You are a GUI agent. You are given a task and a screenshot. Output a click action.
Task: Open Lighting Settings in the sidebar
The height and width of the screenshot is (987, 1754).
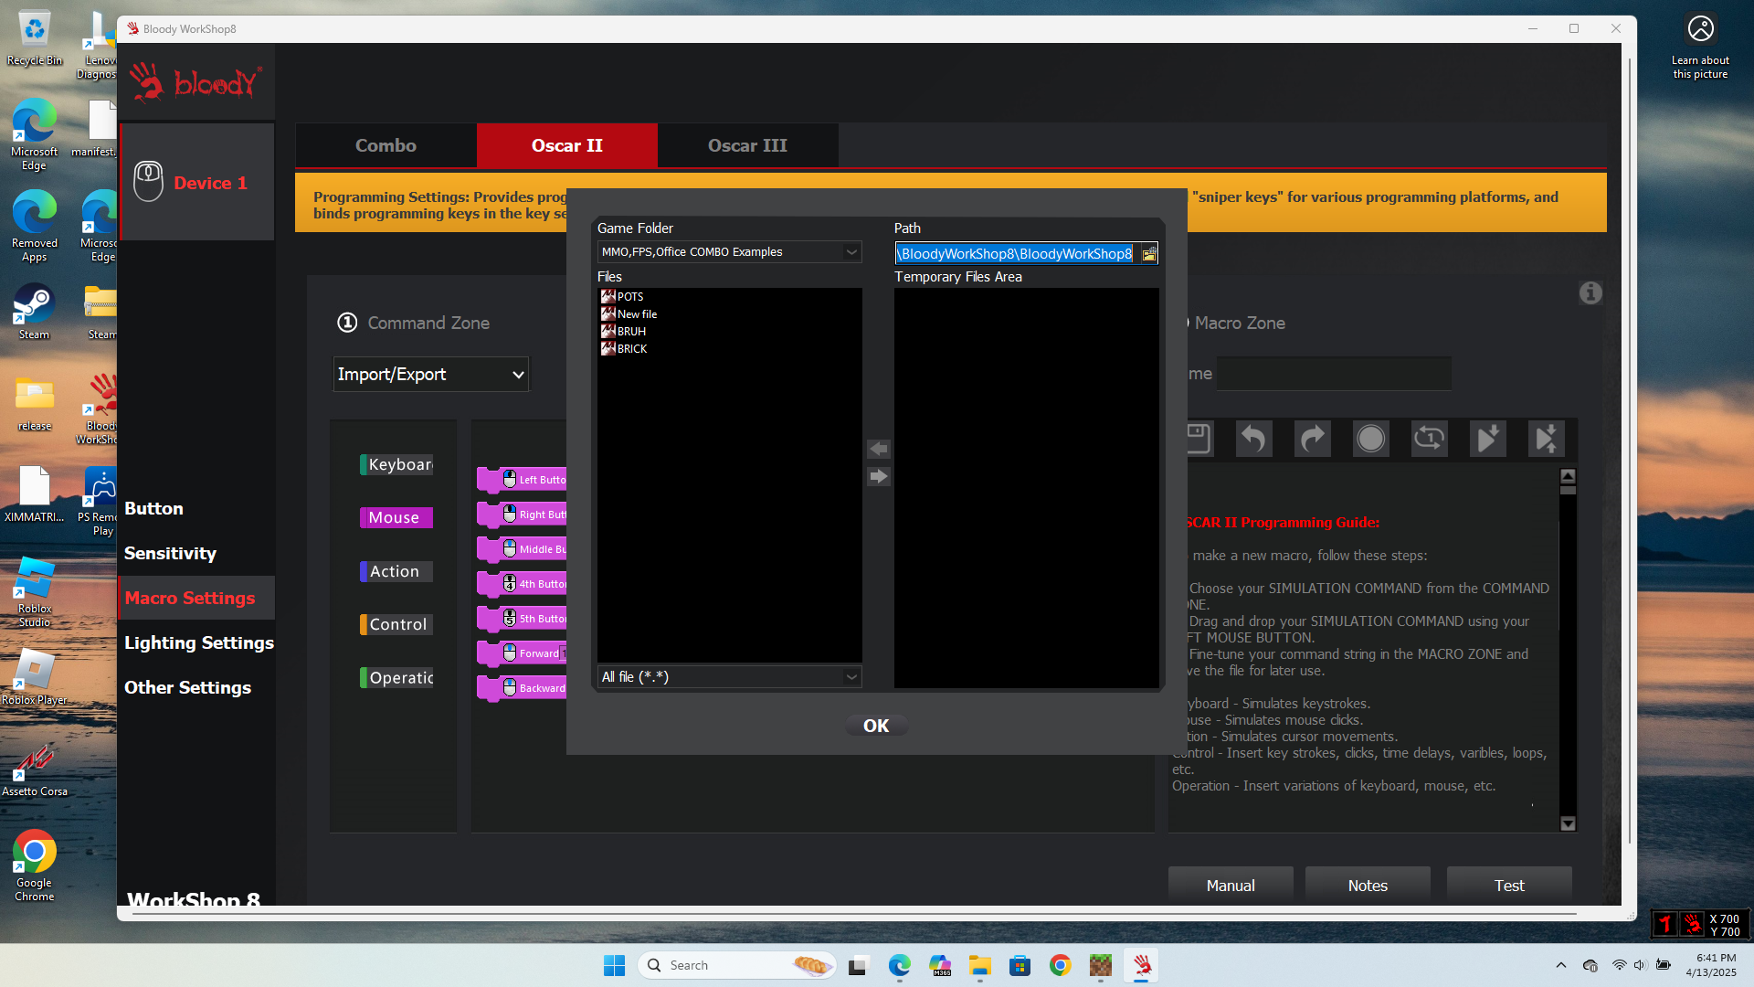click(x=198, y=643)
